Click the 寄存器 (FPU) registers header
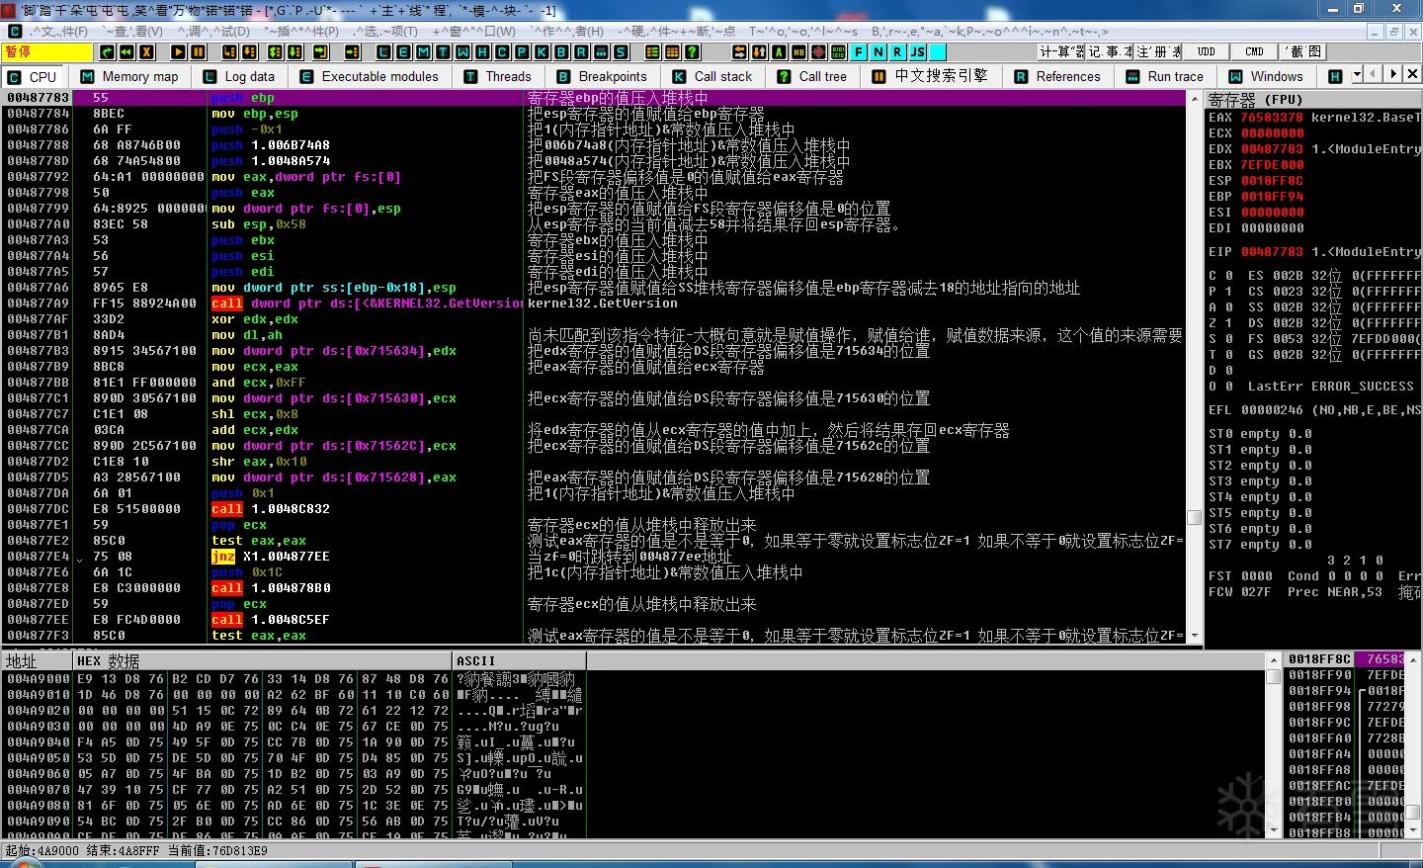Viewport: 1423px width, 868px height. tap(1314, 99)
